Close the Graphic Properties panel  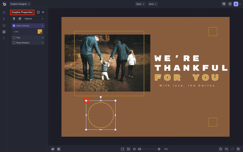click(x=43, y=12)
